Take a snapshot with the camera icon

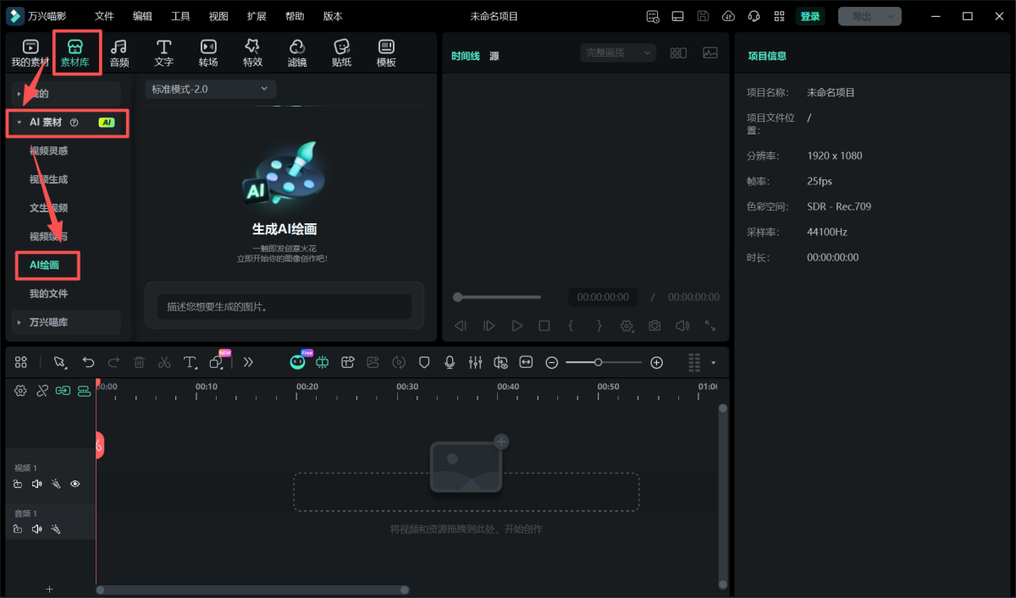click(654, 326)
